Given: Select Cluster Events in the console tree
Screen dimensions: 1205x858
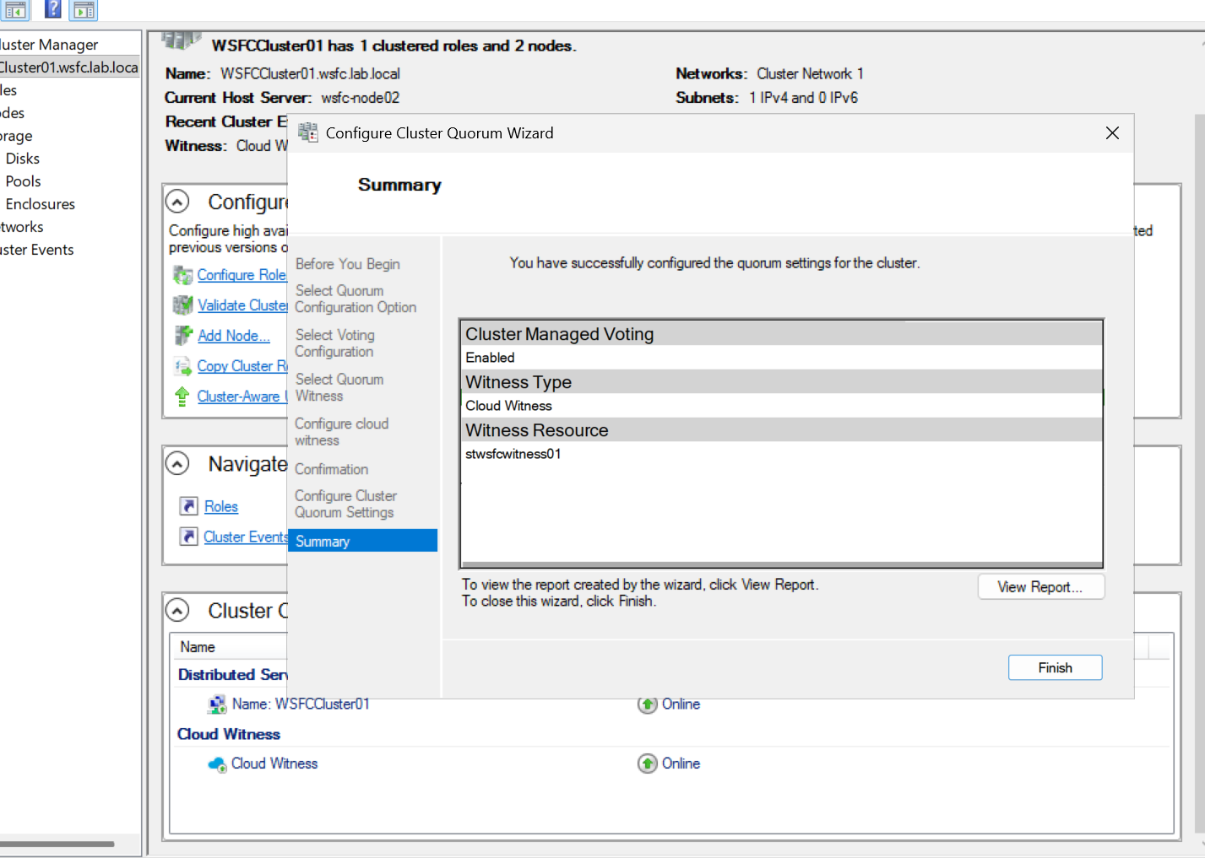Looking at the screenshot, I should click(37, 250).
